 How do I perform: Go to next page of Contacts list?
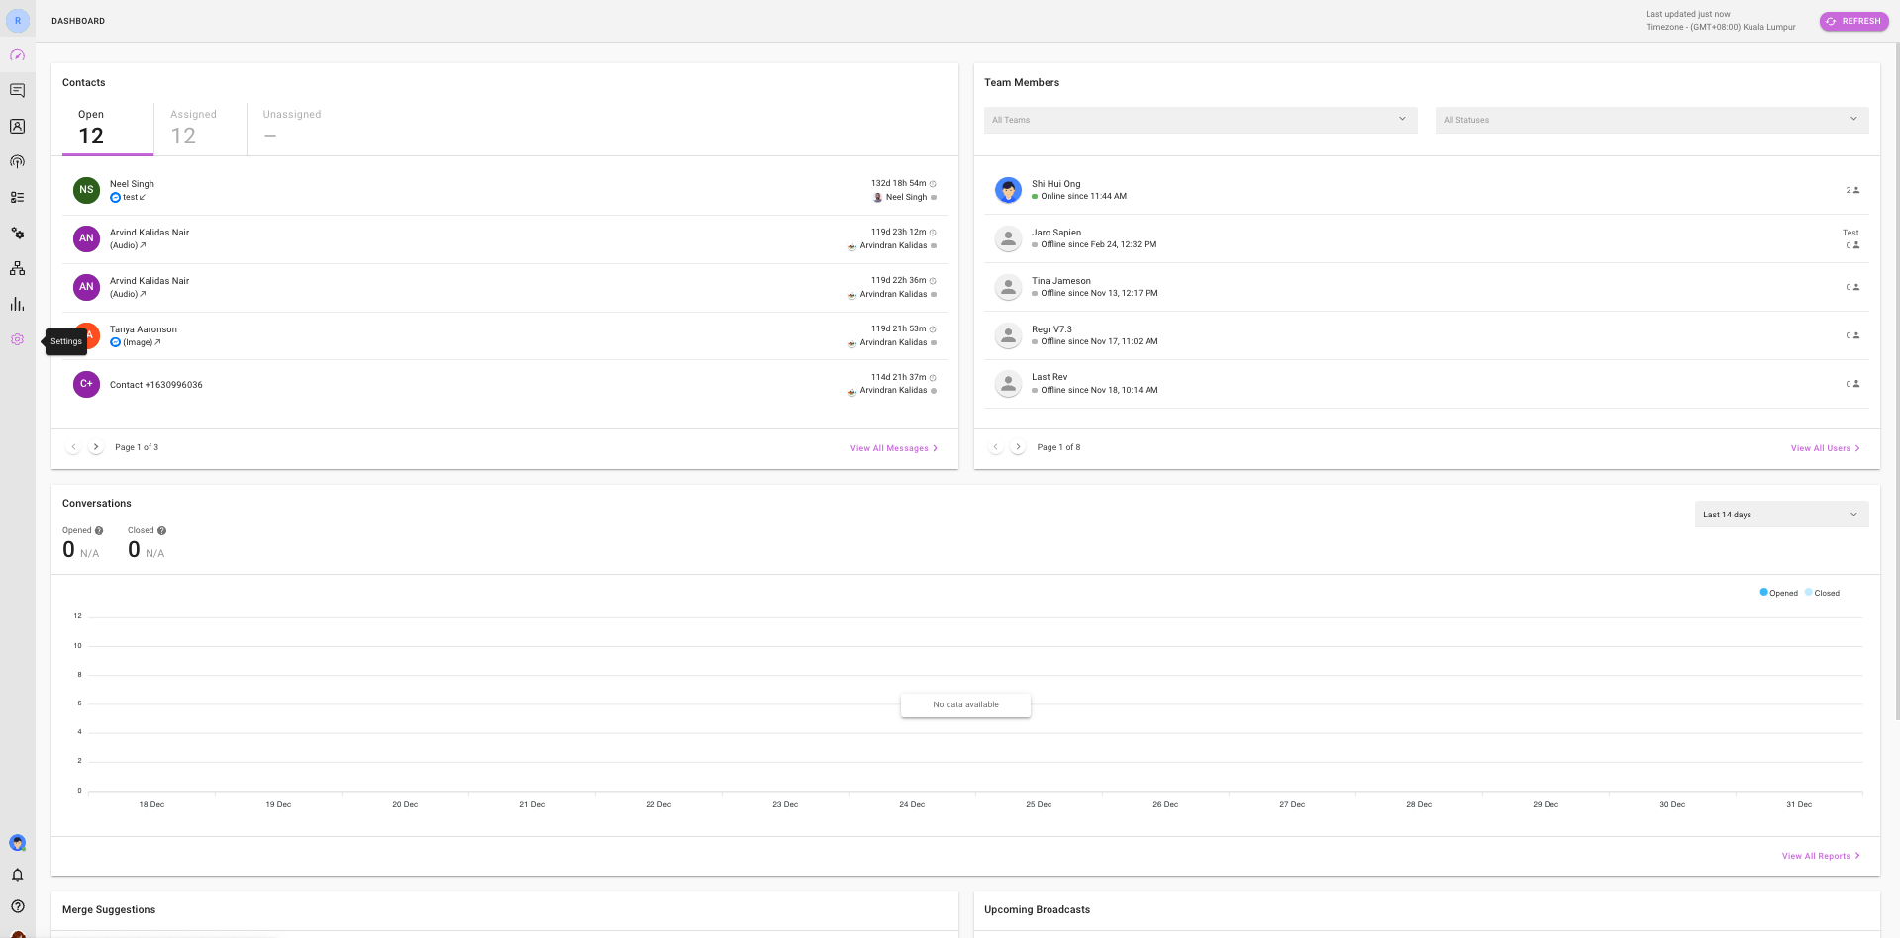click(96, 447)
